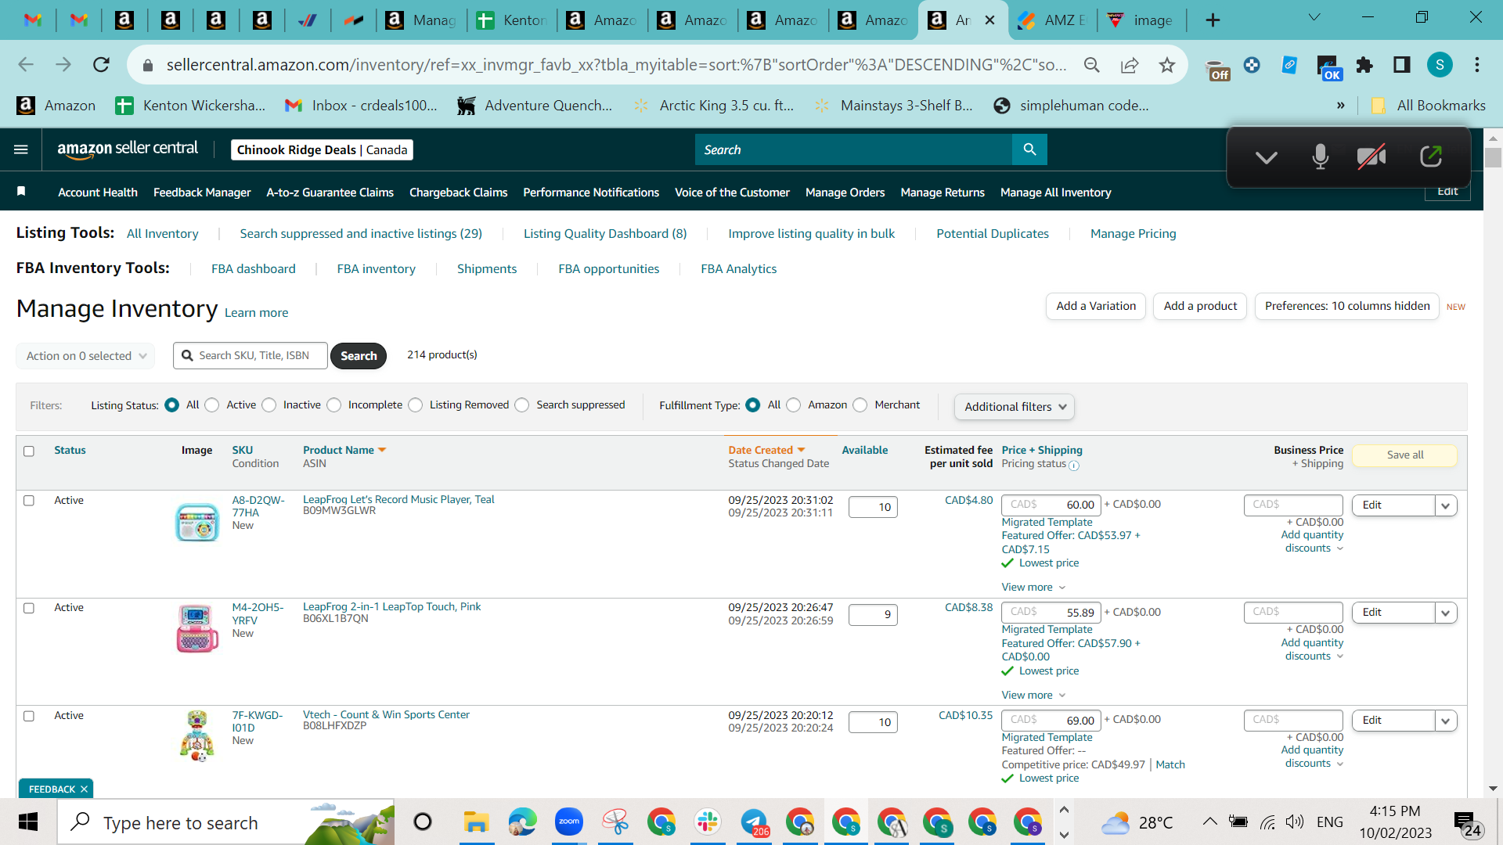The height and width of the screenshot is (845, 1503).
Task: Expand View more for LeapTop Touch Pink
Action: pyautogui.click(x=1033, y=696)
